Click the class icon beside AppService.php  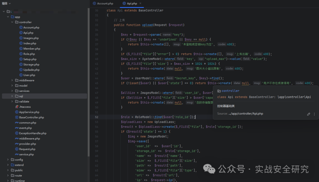pos(17,112)
